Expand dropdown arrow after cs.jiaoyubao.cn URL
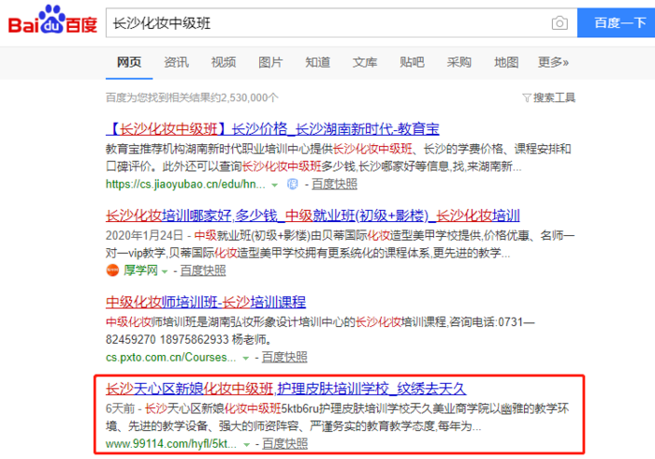 click(274, 185)
